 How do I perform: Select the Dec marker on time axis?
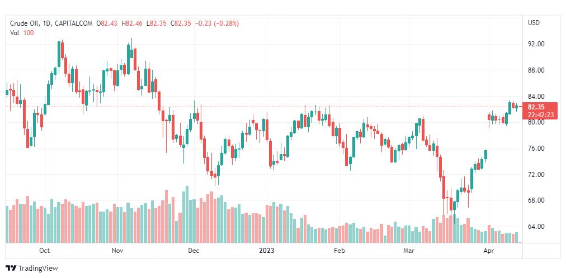pos(193,251)
